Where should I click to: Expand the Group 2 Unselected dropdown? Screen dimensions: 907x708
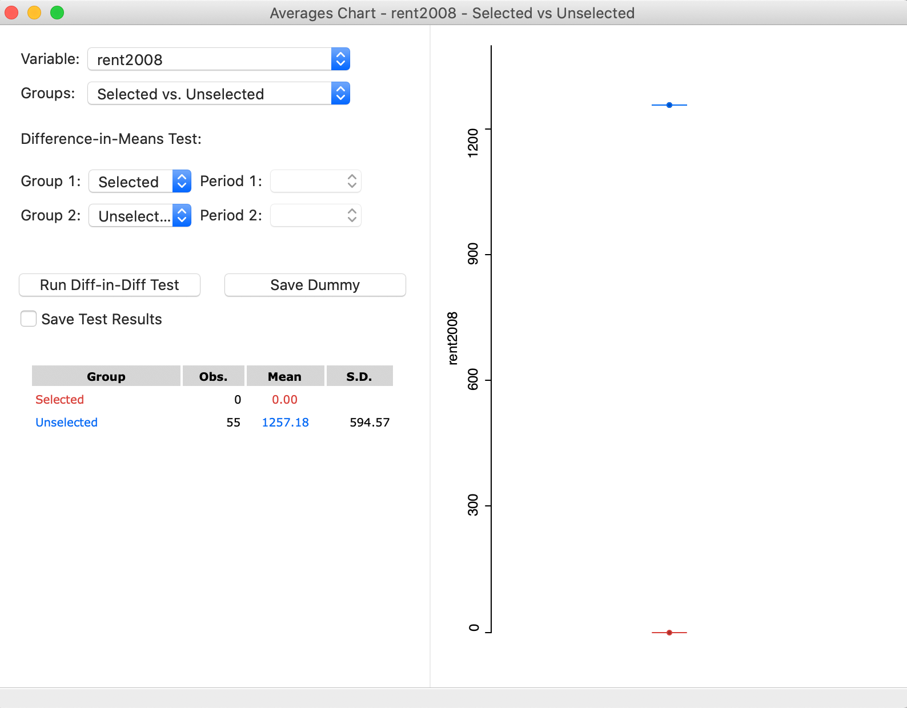pyautogui.click(x=140, y=216)
